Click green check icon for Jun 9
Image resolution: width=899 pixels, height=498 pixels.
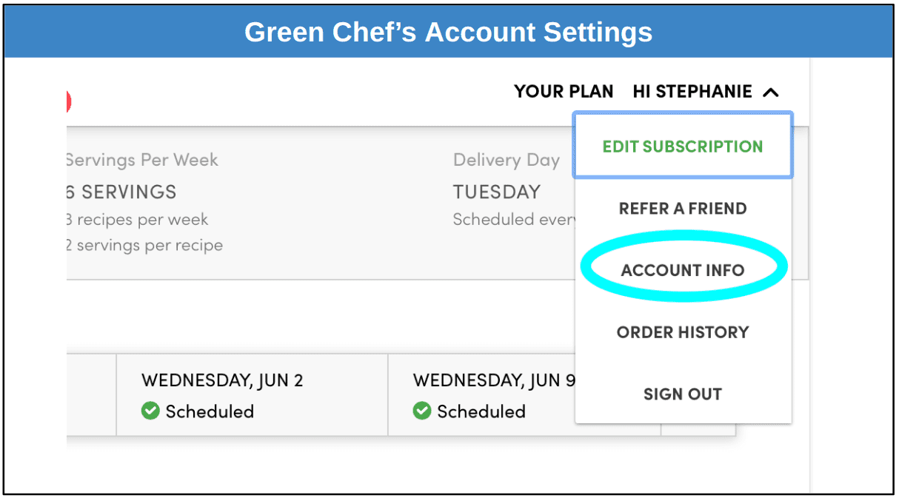422,411
